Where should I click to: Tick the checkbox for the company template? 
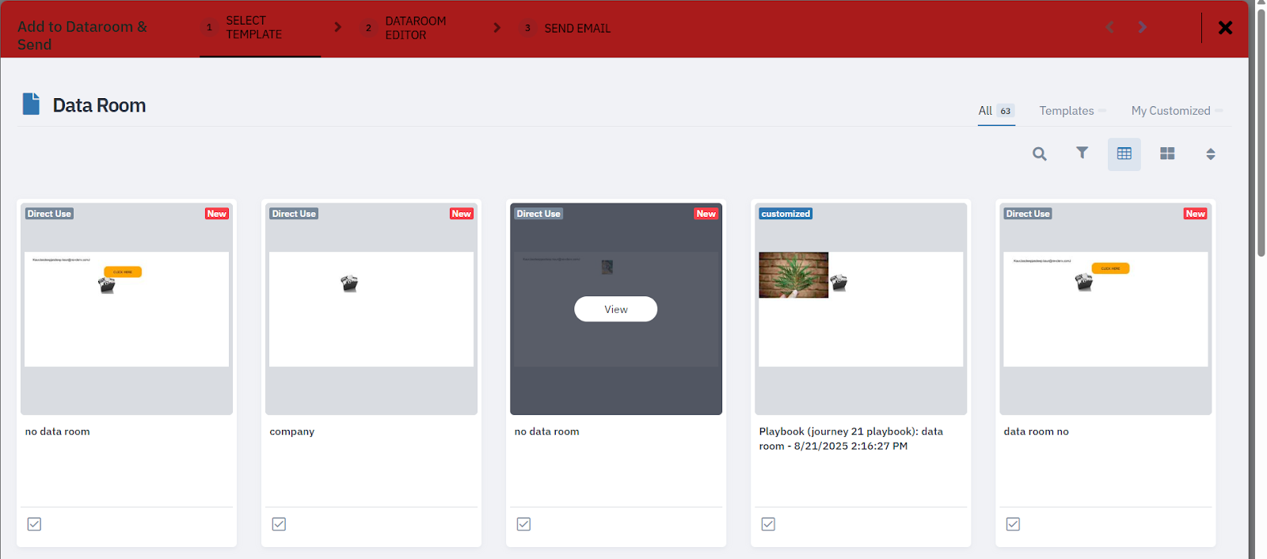click(279, 524)
